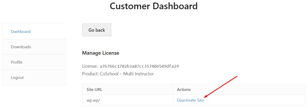Deactivate the wp.wp/ site license
This screenshot has width=308, height=108.
point(190,100)
